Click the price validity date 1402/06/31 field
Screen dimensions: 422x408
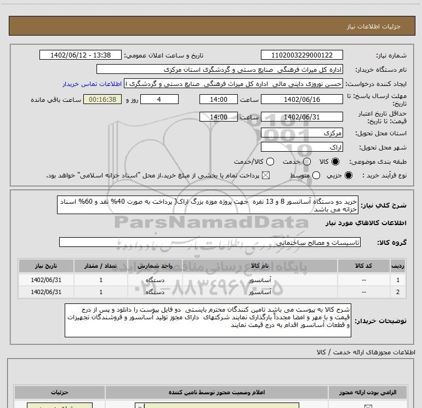301,117
